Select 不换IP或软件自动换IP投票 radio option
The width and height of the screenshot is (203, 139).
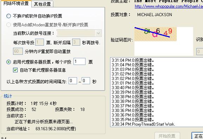[x=9, y=16]
